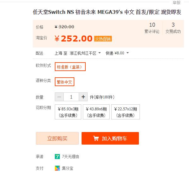Click the 加入购物车 add to cart button
The height and width of the screenshot is (182, 189).
click(x=110, y=138)
